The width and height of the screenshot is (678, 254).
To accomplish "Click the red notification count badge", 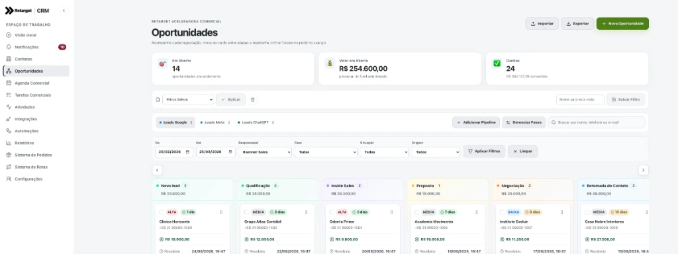I will (x=62, y=47).
